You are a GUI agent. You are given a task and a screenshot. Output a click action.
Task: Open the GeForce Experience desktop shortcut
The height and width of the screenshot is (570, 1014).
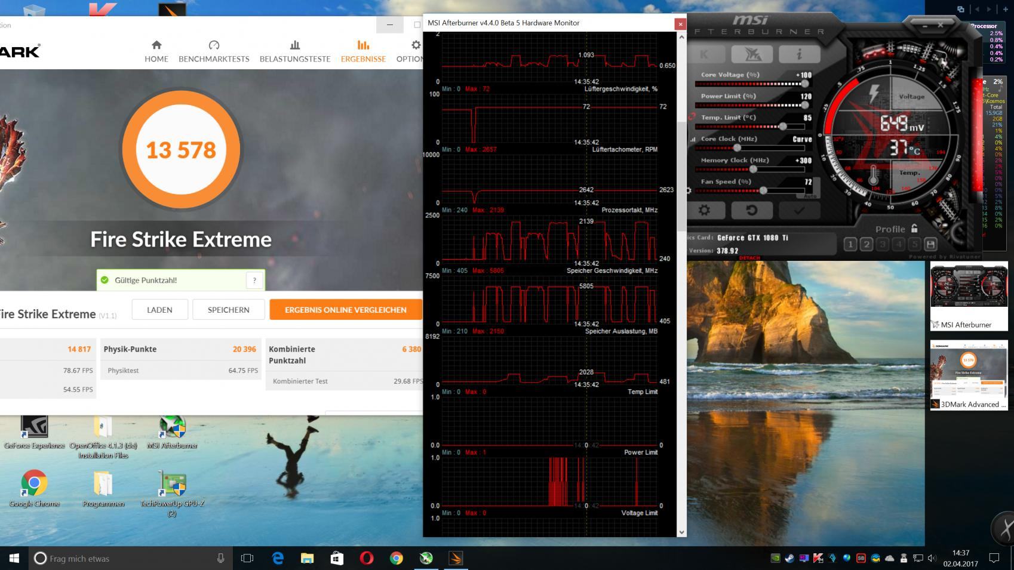click(x=34, y=433)
